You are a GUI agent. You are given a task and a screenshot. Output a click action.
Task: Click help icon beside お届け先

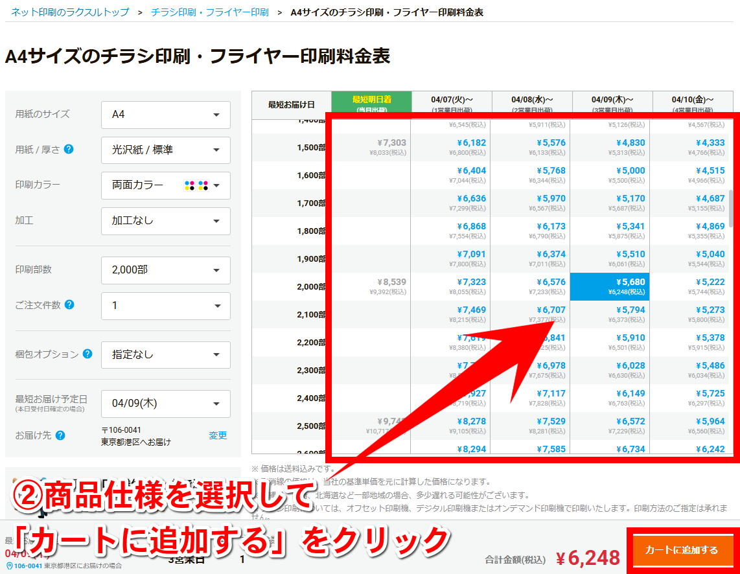pos(60,435)
